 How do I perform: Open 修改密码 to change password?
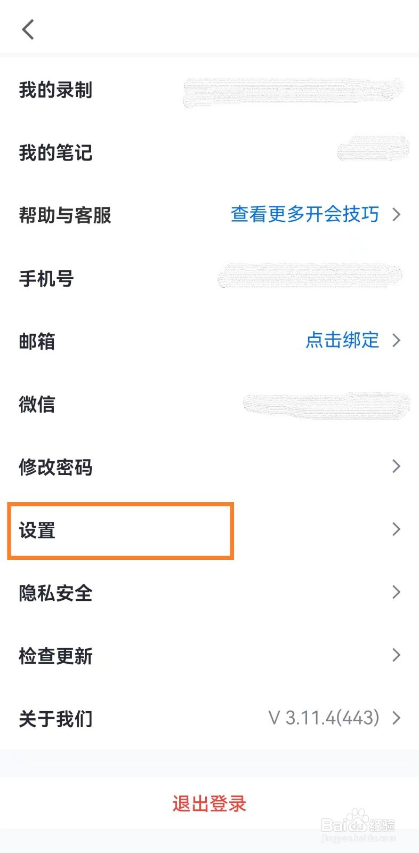pos(56,467)
